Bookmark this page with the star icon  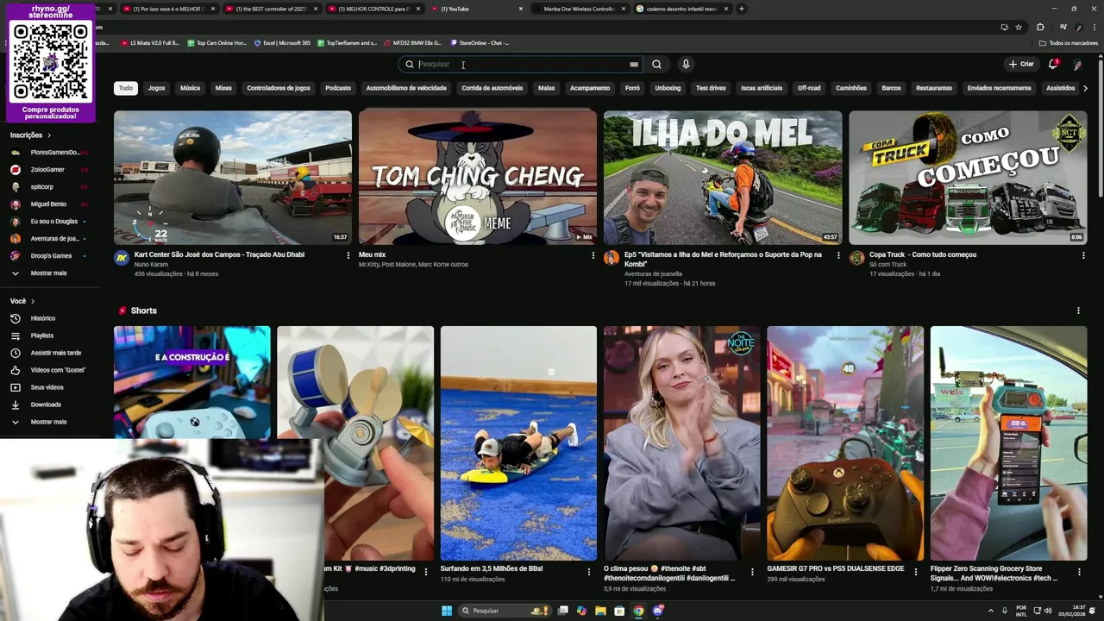click(x=1019, y=27)
